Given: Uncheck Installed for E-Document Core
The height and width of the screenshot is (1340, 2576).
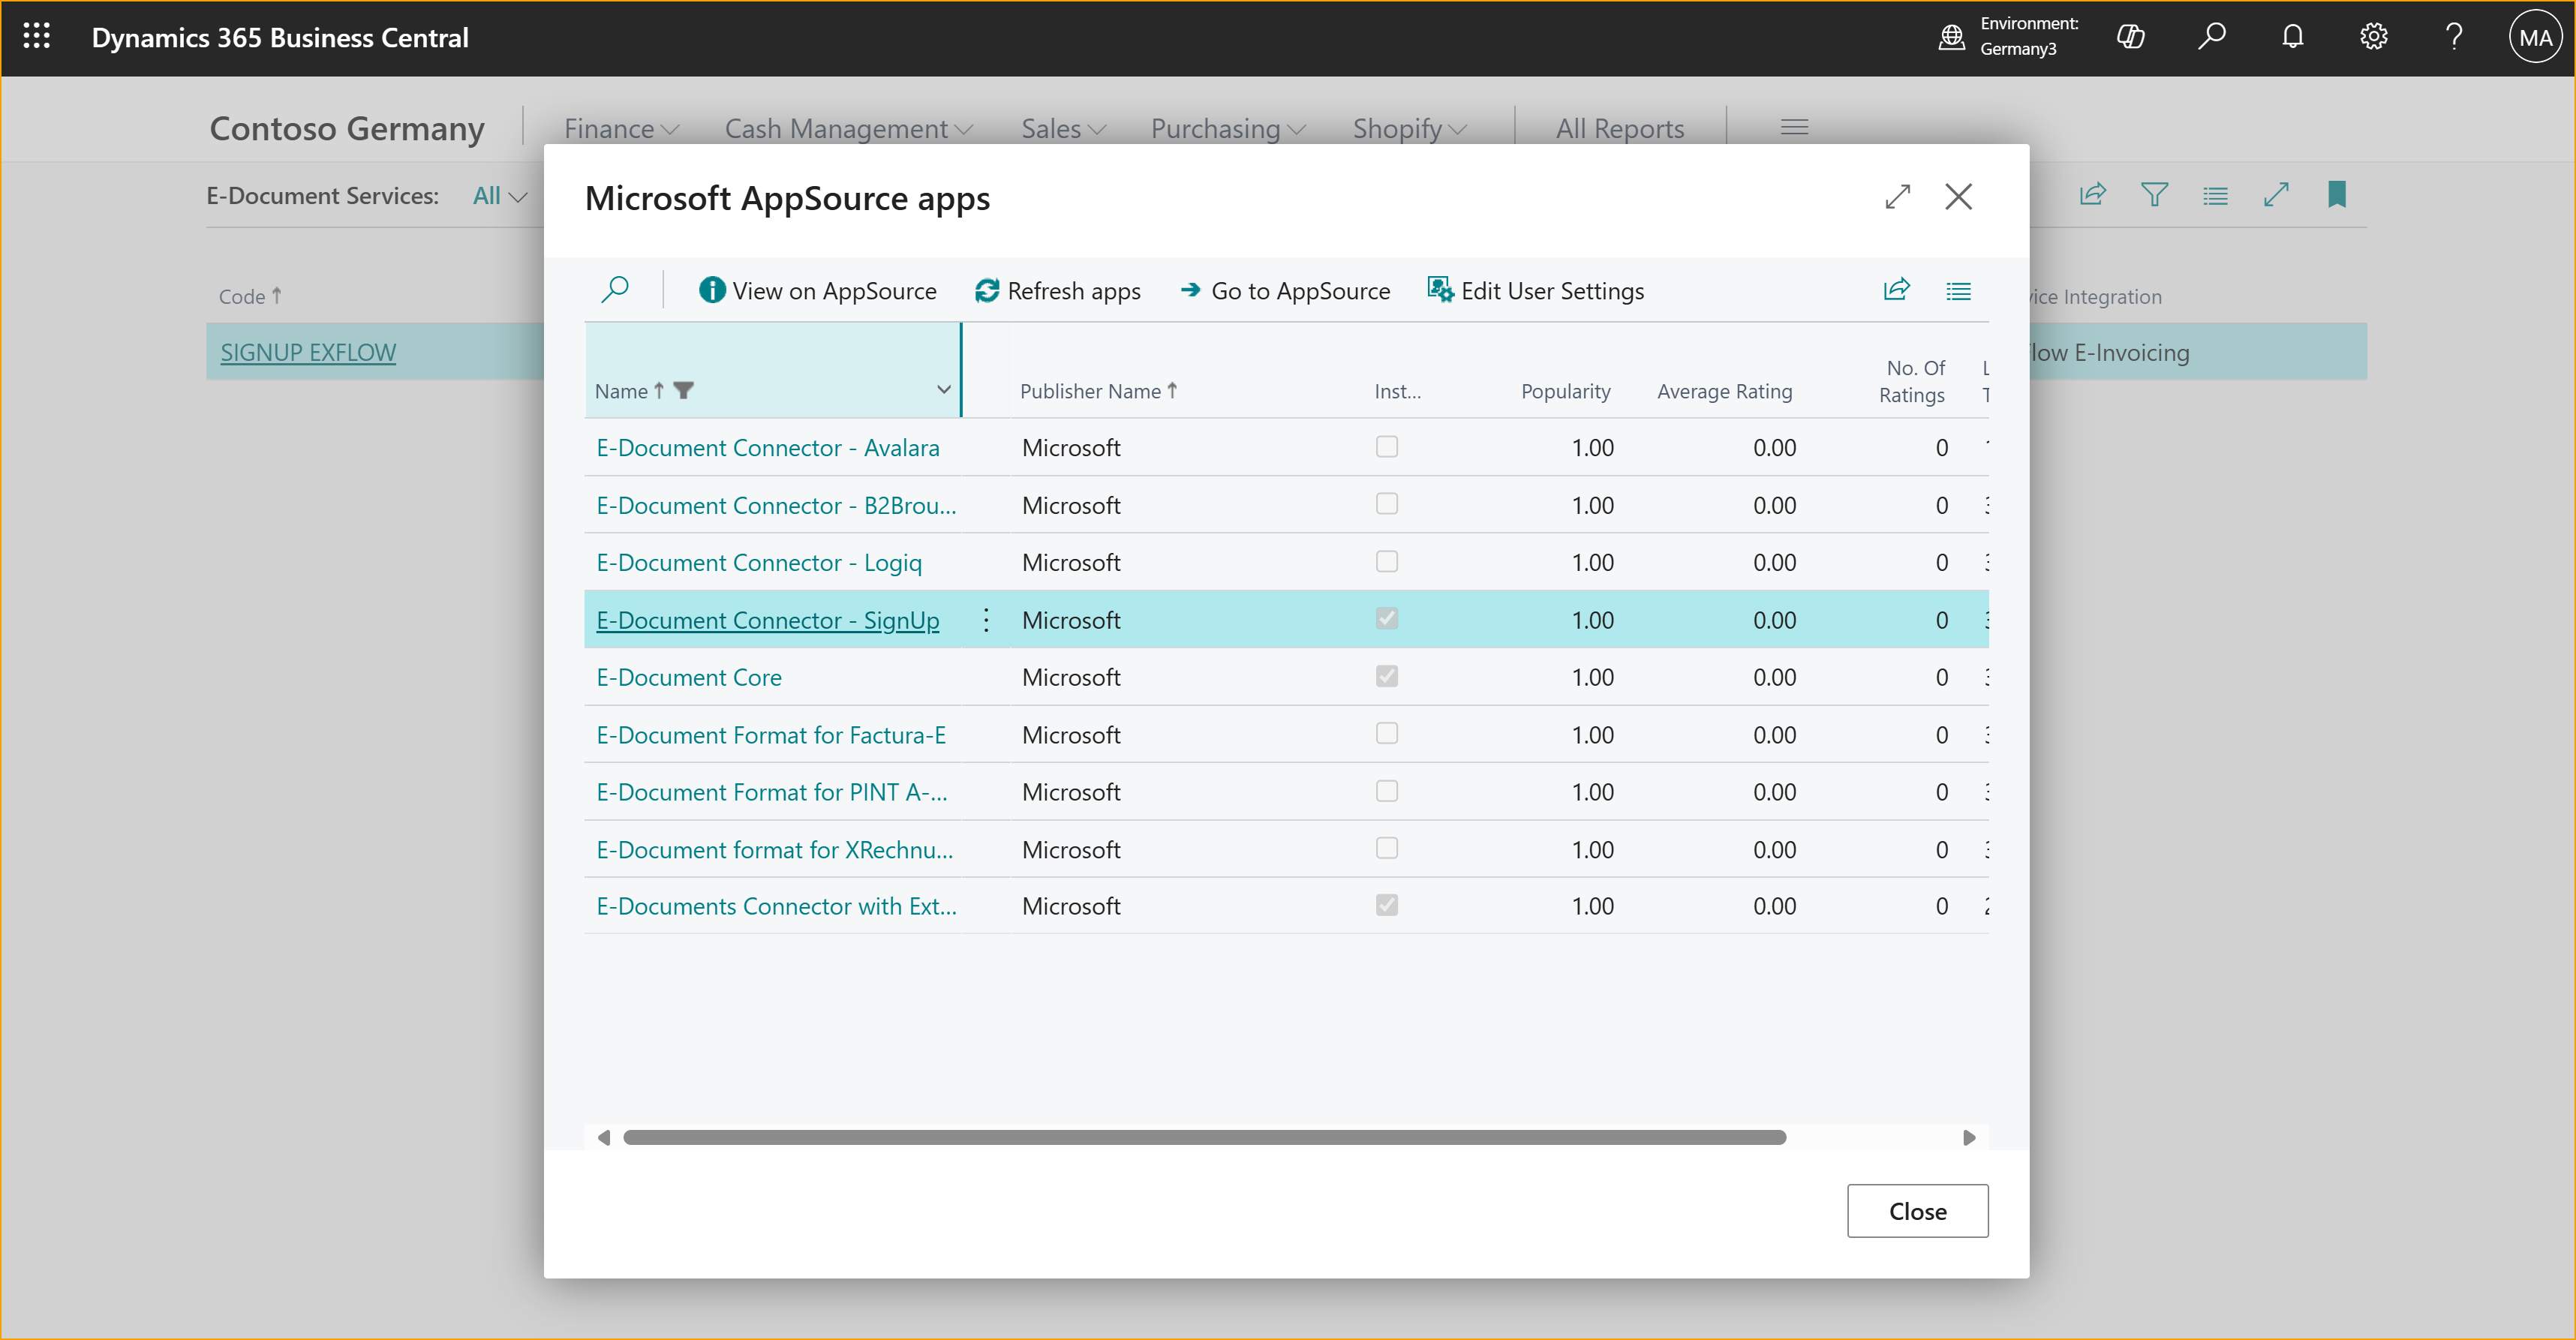Looking at the screenshot, I should point(1386,676).
